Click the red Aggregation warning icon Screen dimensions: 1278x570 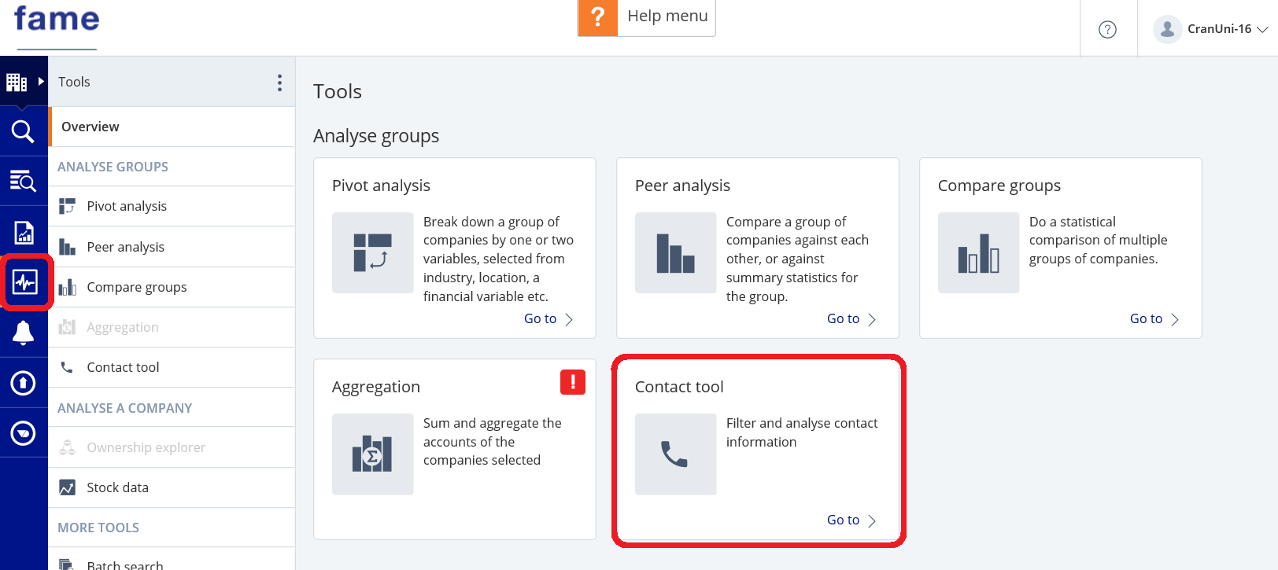572,382
